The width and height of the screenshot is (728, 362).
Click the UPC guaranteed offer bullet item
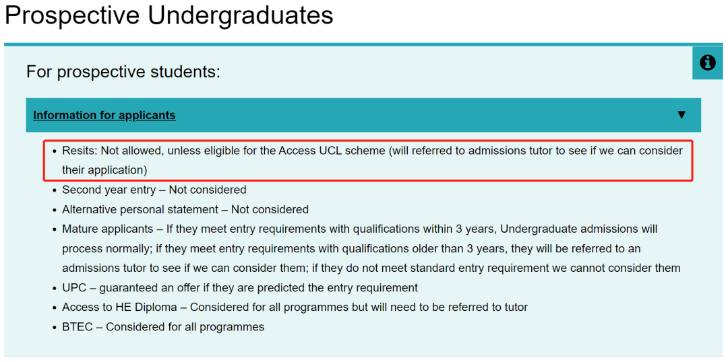click(x=240, y=288)
